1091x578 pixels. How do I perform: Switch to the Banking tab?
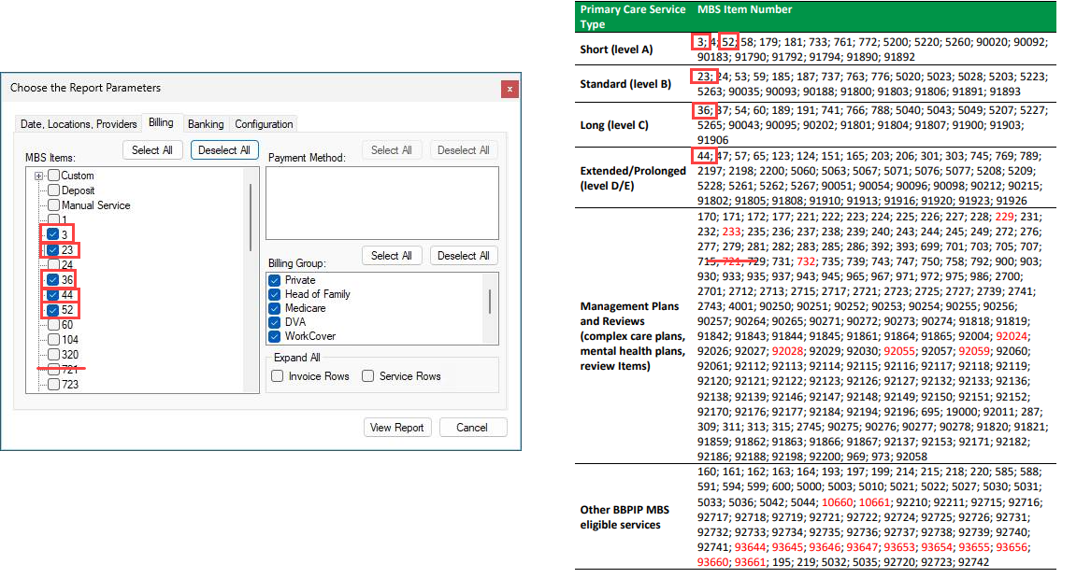point(206,124)
